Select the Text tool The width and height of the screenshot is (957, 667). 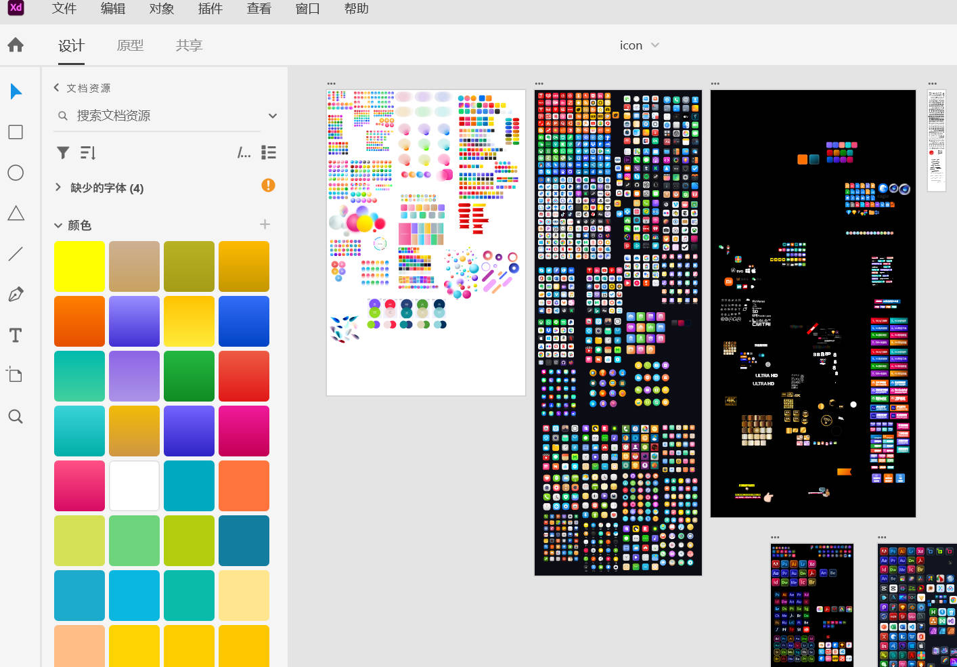coord(15,335)
